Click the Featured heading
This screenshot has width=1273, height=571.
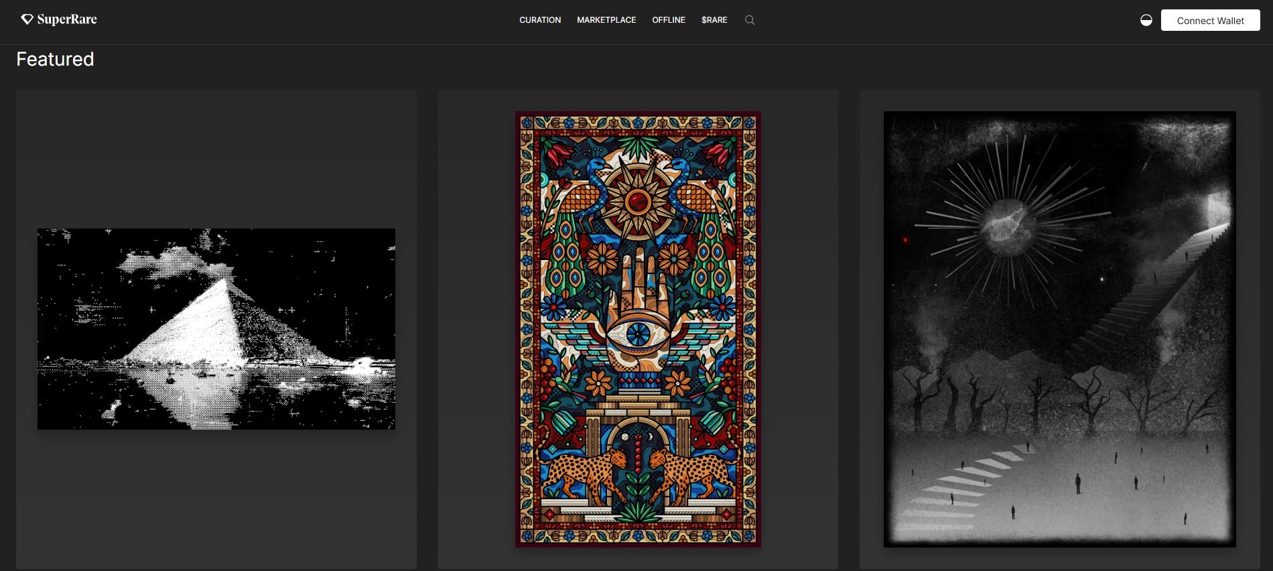tap(55, 59)
